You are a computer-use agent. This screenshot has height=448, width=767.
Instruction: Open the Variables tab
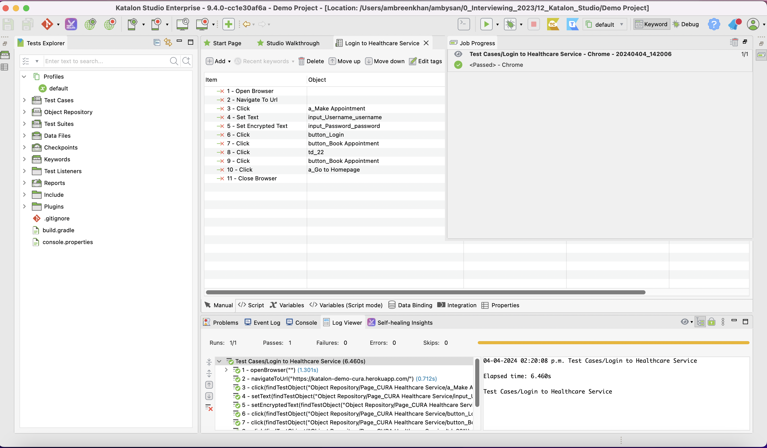point(287,305)
